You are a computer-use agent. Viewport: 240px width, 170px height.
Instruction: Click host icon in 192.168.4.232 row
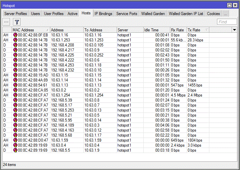15,70
